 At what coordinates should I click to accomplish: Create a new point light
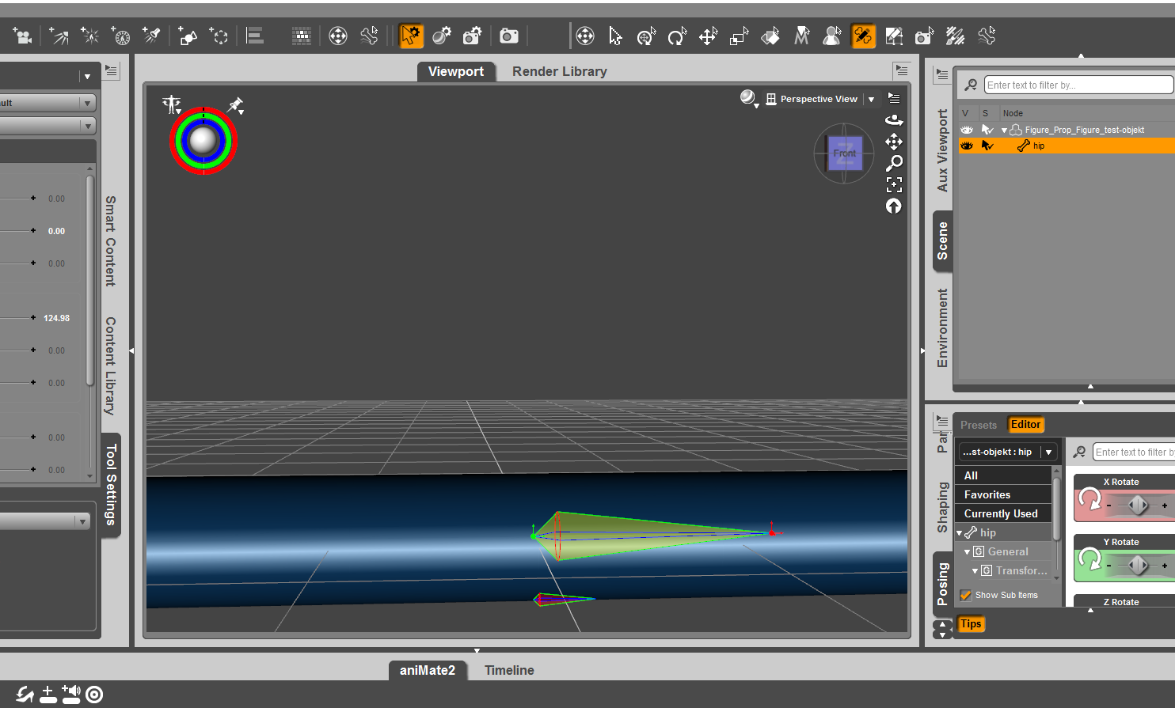tap(89, 36)
